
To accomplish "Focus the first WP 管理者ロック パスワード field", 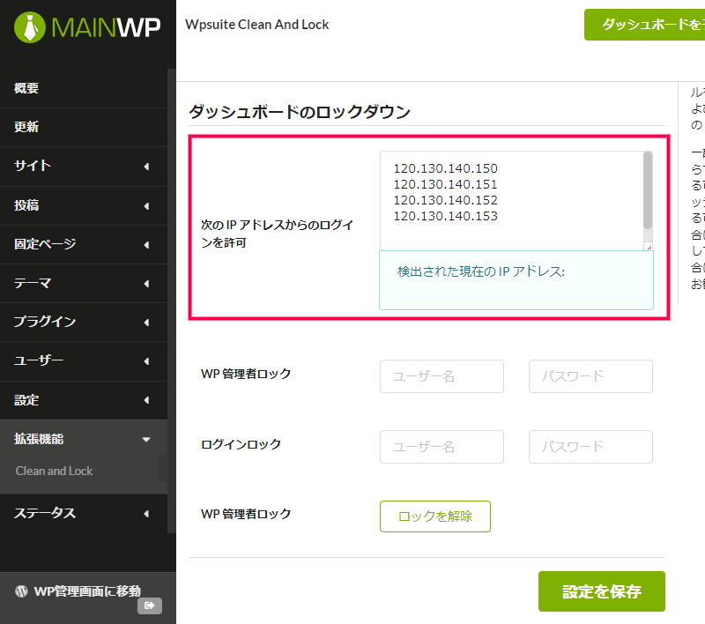I will 590,376.
